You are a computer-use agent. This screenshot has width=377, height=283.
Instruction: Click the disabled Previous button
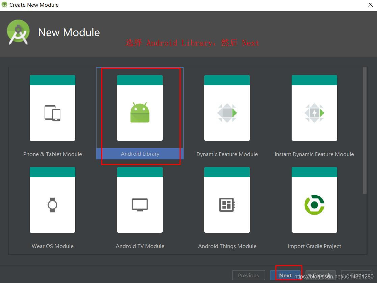pos(248,275)
